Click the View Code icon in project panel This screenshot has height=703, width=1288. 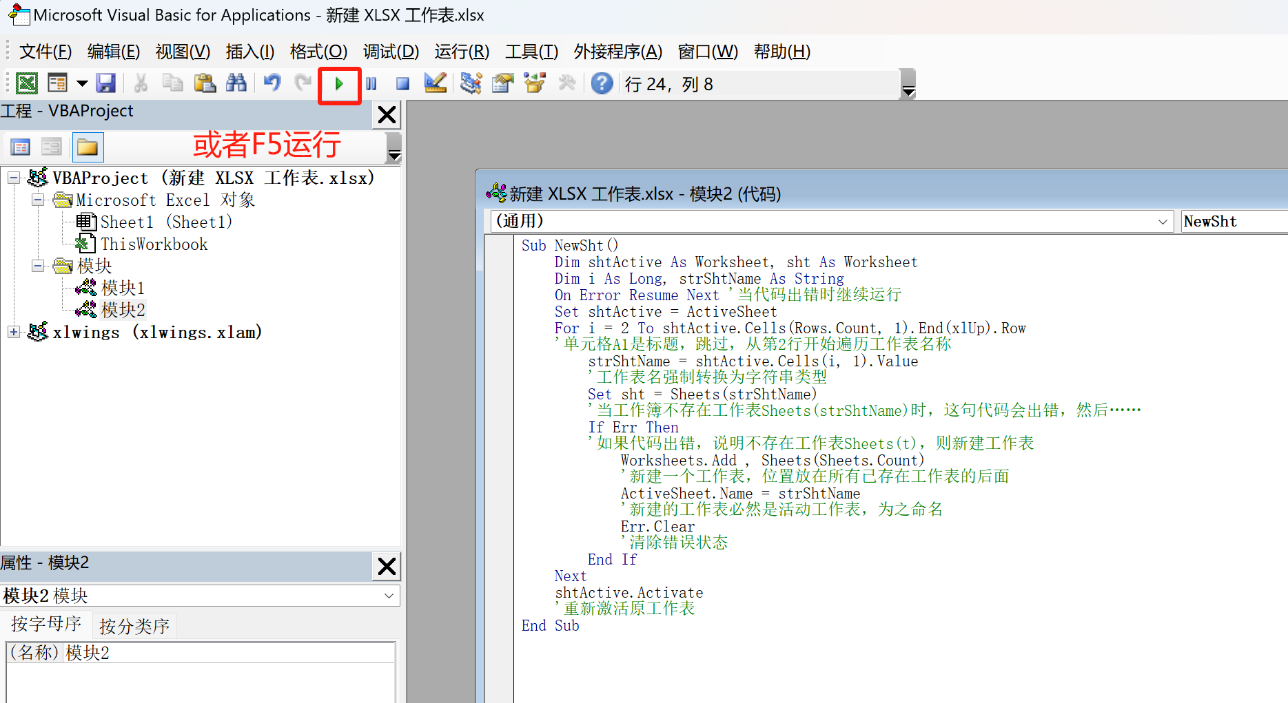point(21,147)
